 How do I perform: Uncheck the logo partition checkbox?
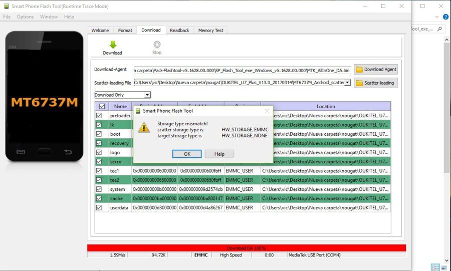tap(99, 152)
